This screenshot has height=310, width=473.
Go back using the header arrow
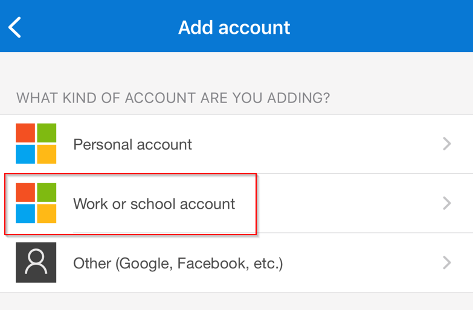tap(14, 27)
